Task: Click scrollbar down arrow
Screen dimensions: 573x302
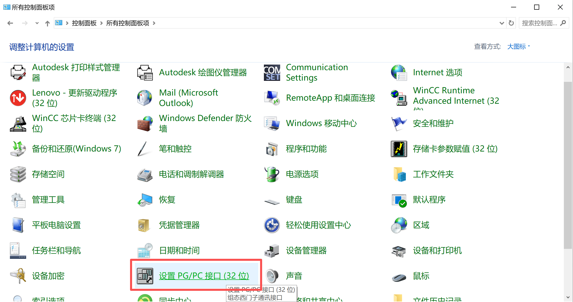Action: click(x=568, y=297)
